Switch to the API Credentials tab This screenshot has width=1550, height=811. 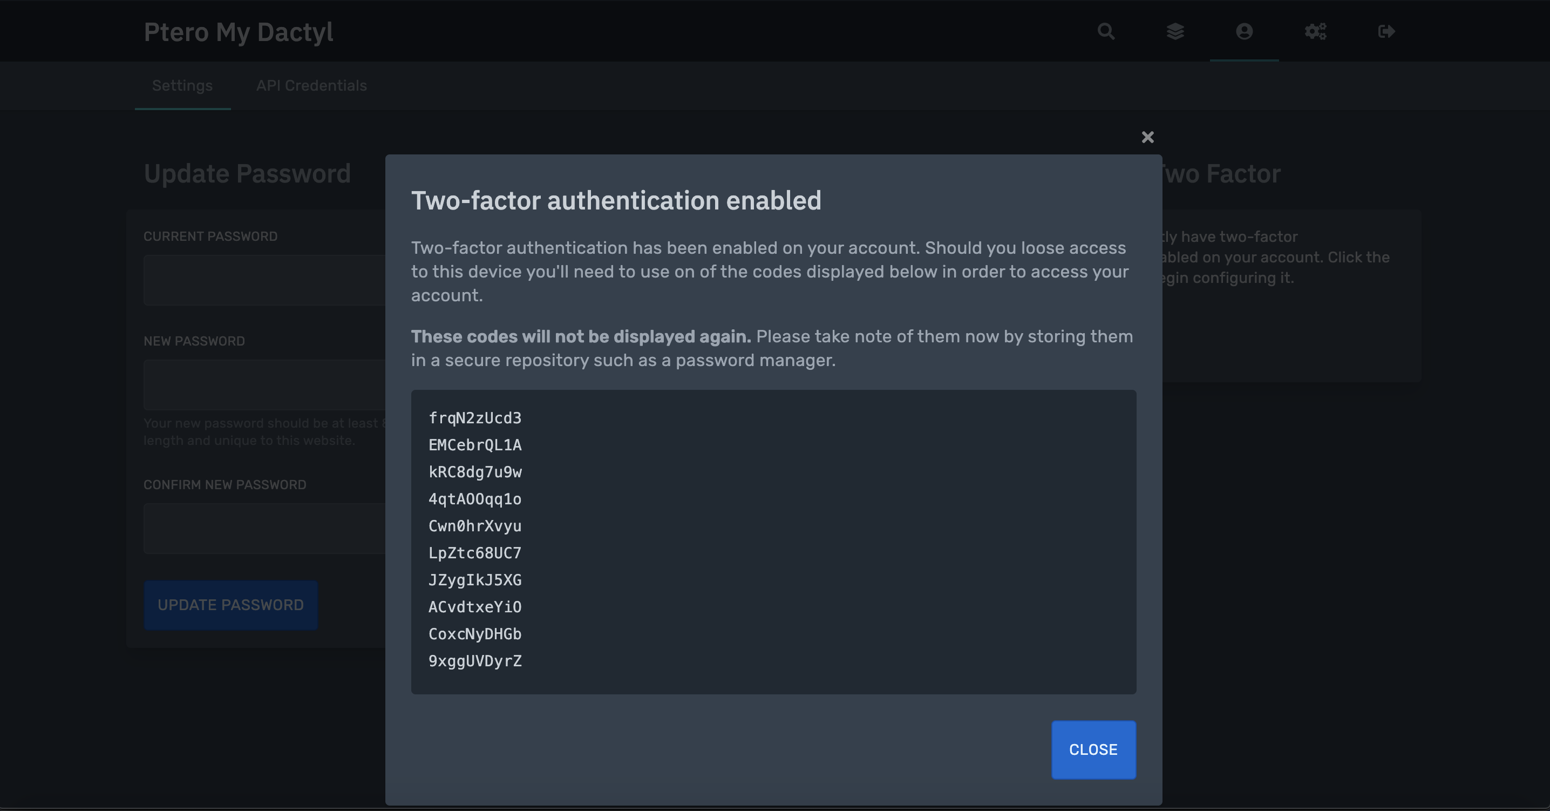coord(311,85)
